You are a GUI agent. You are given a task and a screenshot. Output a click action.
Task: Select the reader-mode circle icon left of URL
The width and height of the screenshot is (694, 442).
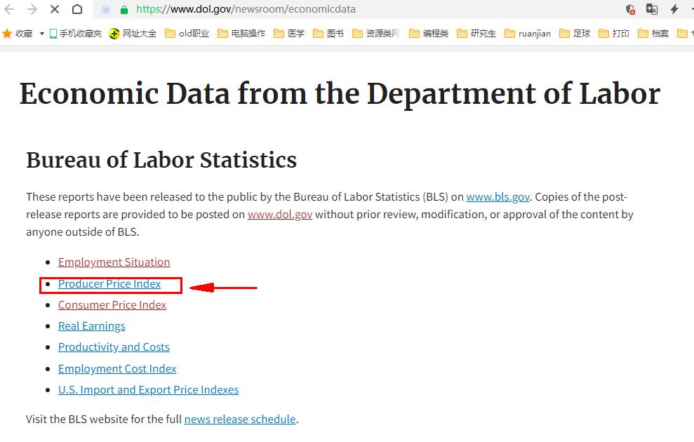click(x=105, y=9)
